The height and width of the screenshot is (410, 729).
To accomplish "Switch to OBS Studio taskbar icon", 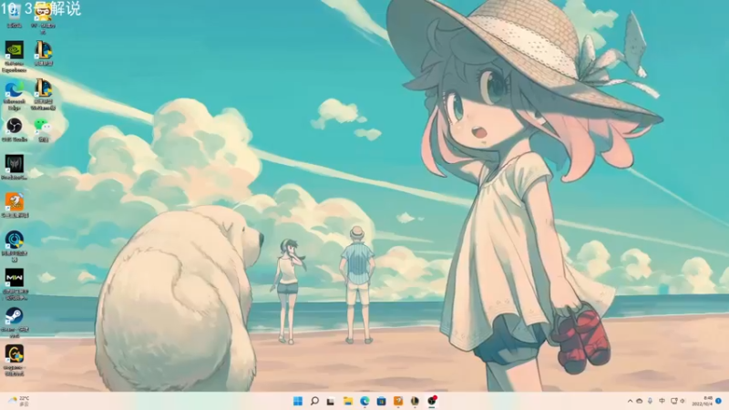I will [x=432, y=401].
